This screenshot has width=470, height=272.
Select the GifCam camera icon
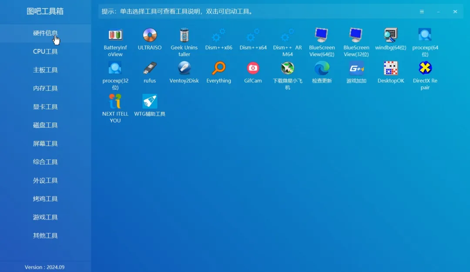(253, 68)
